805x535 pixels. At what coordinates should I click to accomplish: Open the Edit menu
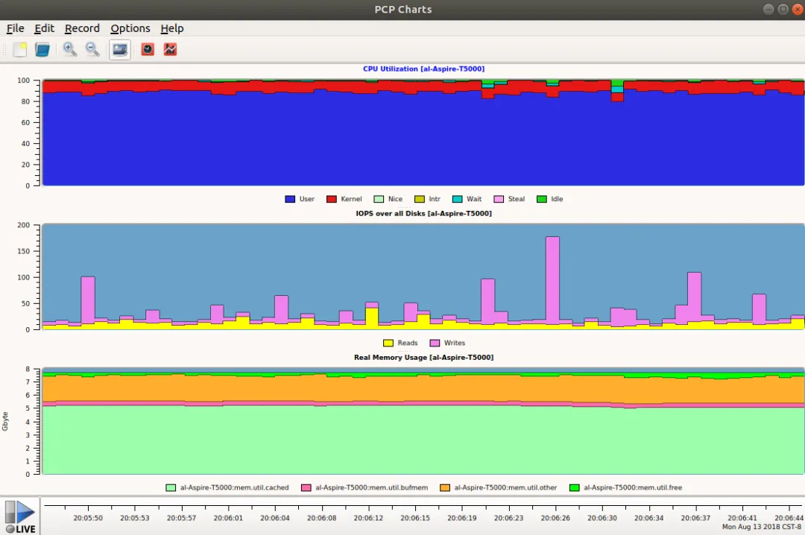pyautogui.click(x=44, y=28)
